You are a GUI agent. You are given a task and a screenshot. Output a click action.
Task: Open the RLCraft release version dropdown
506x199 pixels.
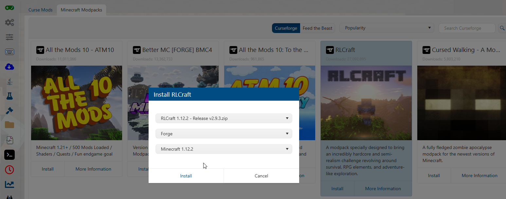[x=224, y=118]
